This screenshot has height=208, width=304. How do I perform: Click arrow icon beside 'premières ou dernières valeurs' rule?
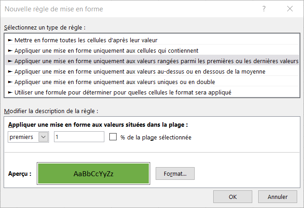point(10,61)
